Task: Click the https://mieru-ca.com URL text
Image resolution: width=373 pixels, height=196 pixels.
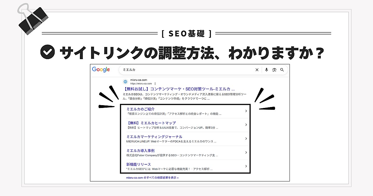Action: tap(141, 84)
